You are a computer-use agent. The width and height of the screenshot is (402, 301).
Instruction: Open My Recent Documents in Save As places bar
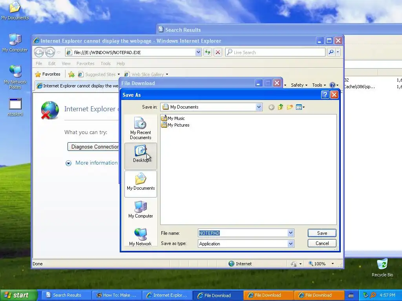(141, 128)
